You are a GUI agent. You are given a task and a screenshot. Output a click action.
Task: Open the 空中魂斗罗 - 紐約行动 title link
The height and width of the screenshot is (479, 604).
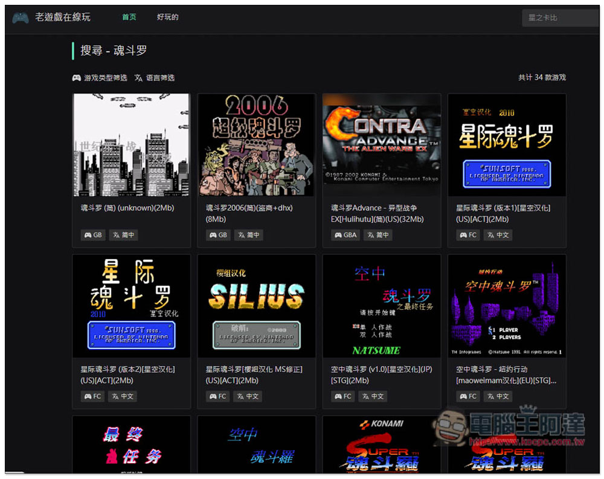pos(506,375)
